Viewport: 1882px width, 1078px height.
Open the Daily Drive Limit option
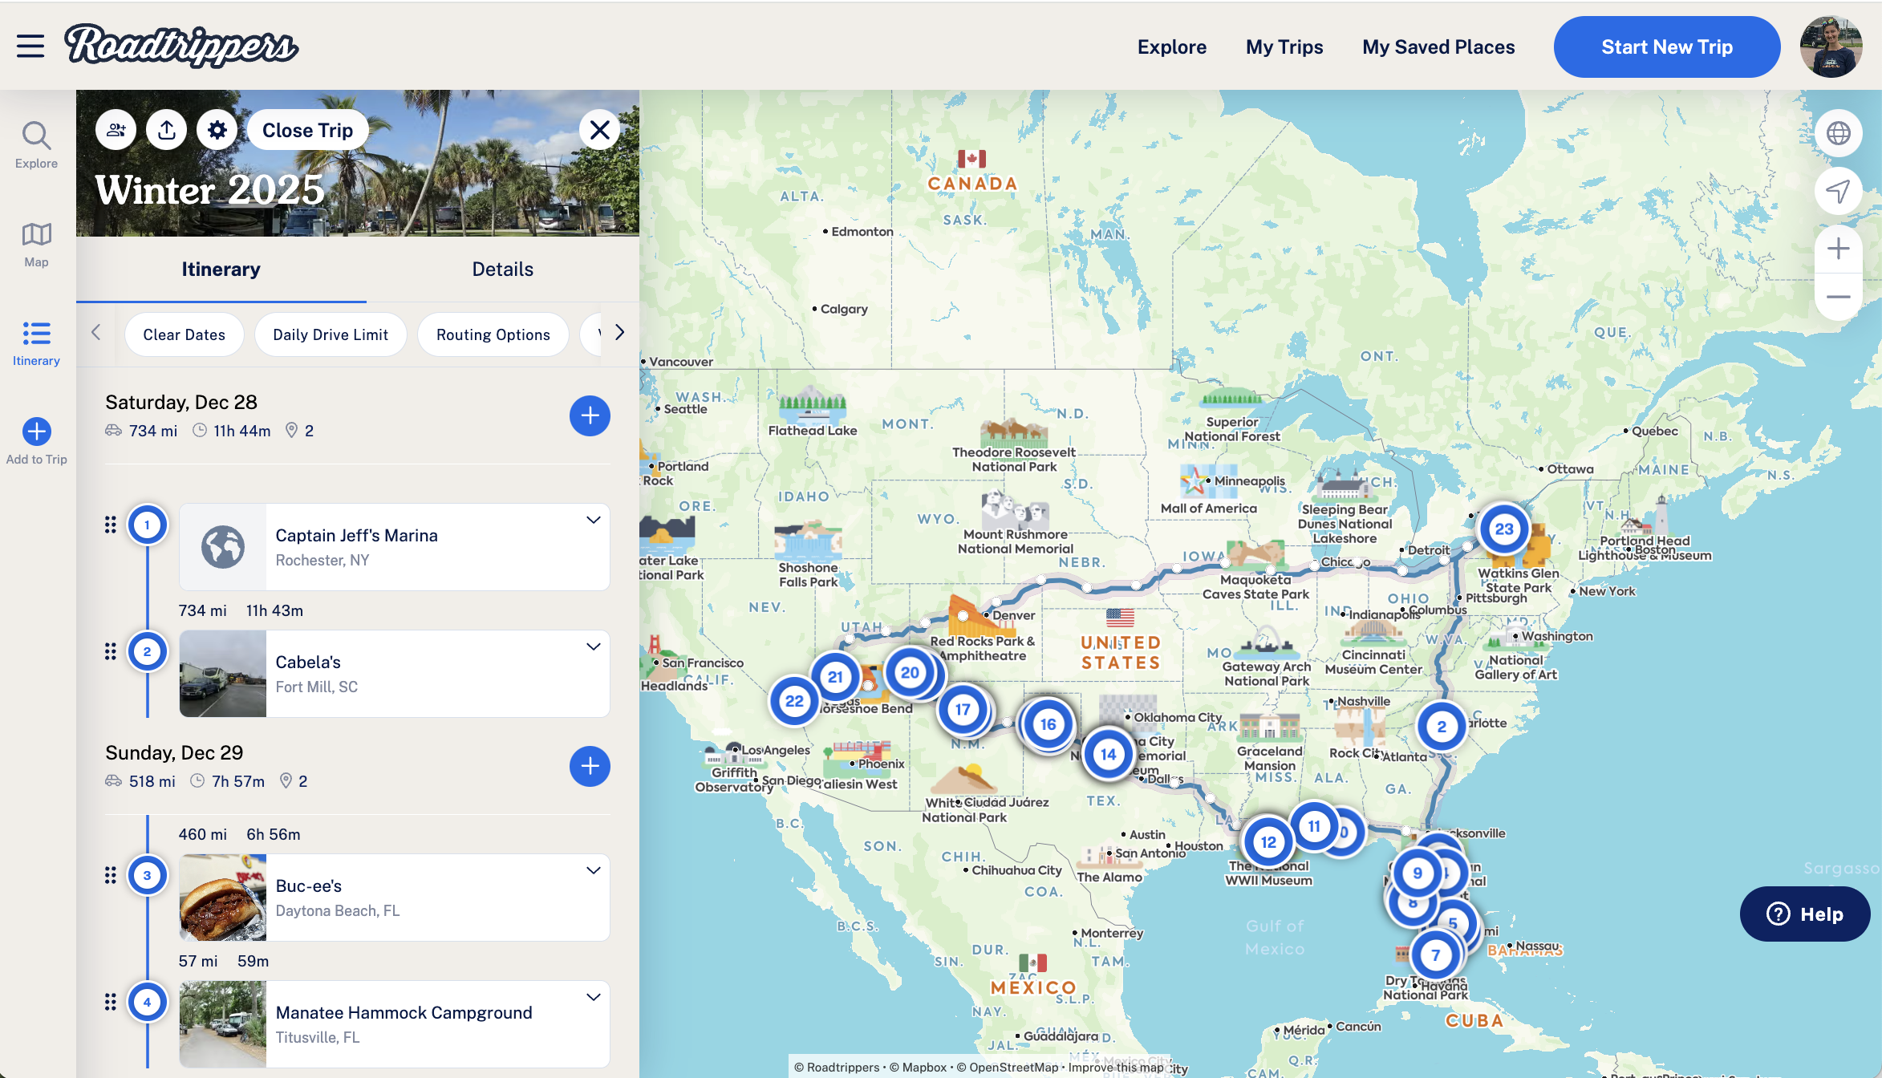pyautogui.click(x=331, y=334)
